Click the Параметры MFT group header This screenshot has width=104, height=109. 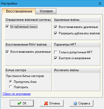pos(77,45)
